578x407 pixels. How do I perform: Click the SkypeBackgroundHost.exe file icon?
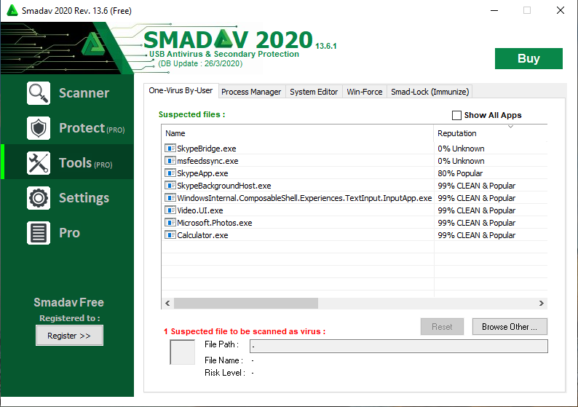[x=170, y=186]
